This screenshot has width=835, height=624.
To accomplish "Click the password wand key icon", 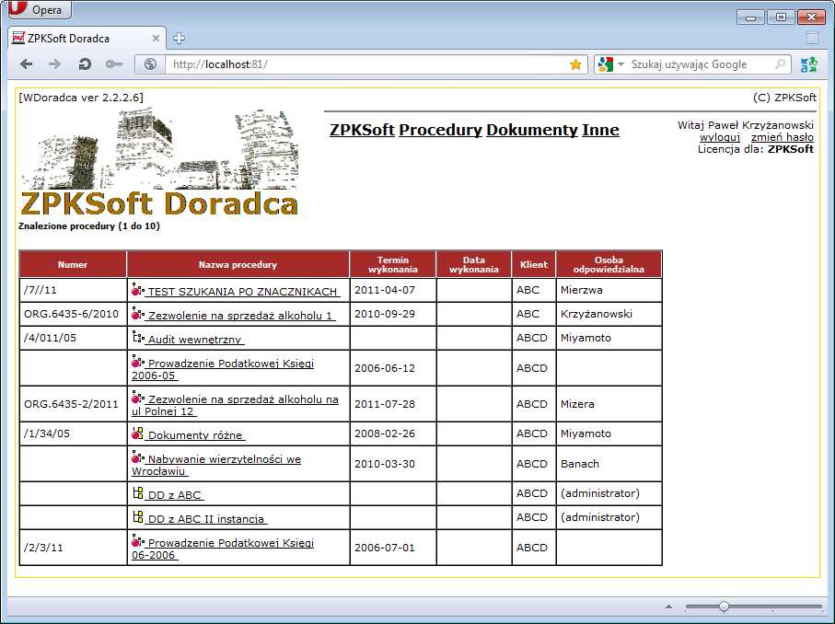I will point(113,64).
